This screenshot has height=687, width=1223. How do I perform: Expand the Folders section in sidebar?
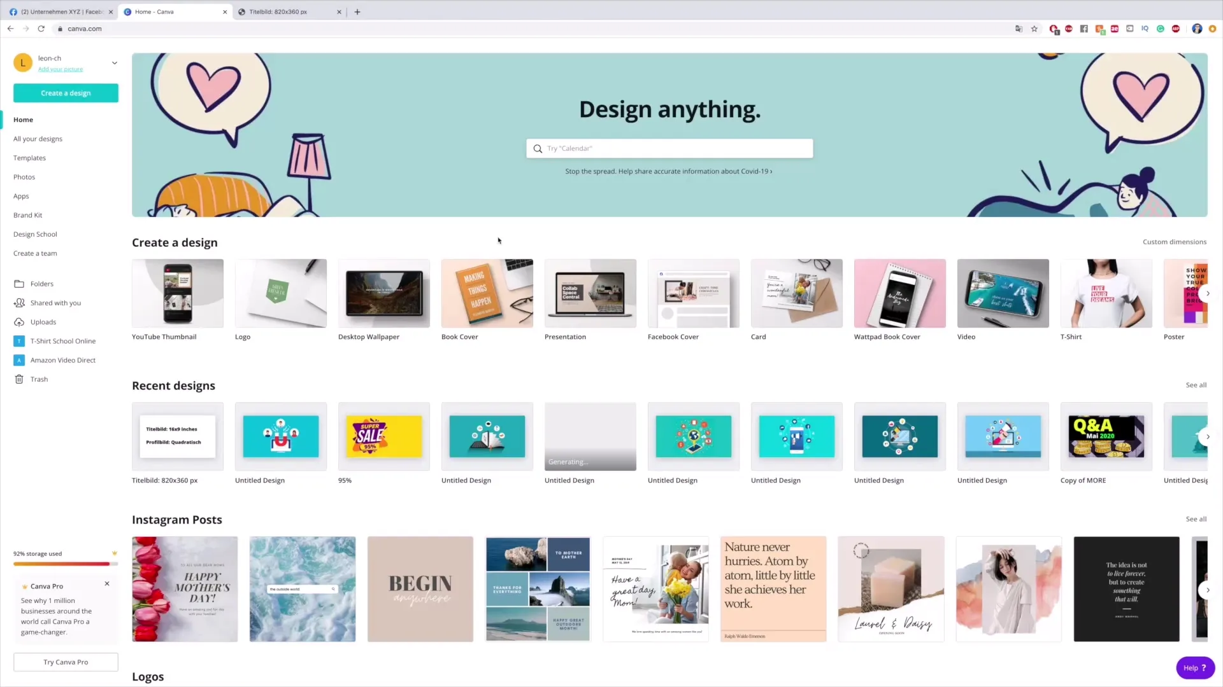pos(41,284)
